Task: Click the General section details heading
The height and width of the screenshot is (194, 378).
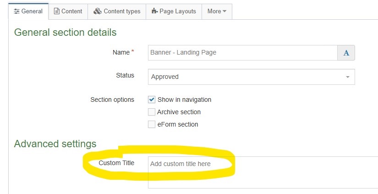Action: [x=66, y=32]
